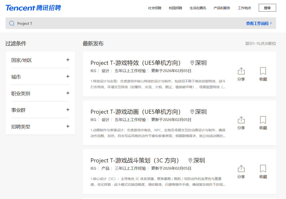
Task: Click the 查看工作岗位 link
Action: (x=259, y=24)
